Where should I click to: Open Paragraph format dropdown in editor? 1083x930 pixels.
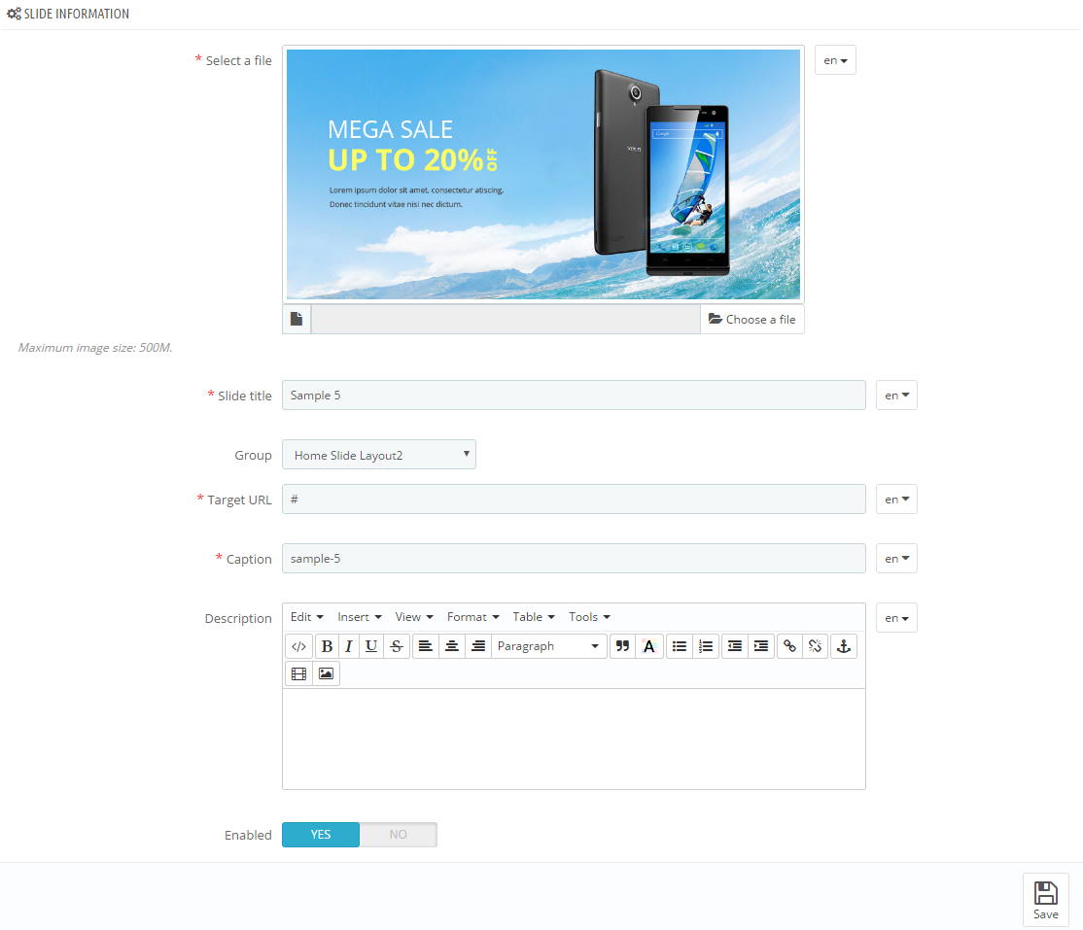pyautogui.click(x=549, y=646)
